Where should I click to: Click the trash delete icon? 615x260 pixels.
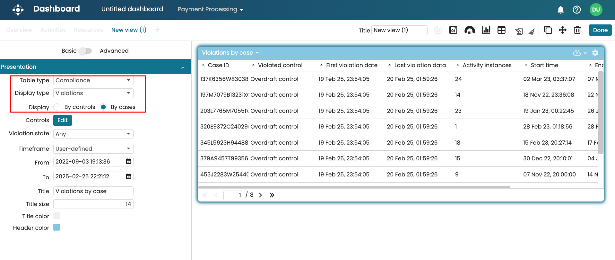(x=577, y=30)
